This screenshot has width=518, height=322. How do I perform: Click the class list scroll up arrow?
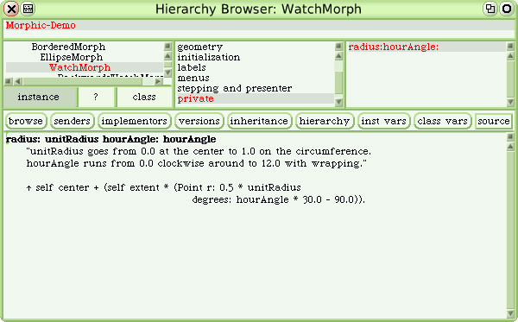click(x=167, y=56)
